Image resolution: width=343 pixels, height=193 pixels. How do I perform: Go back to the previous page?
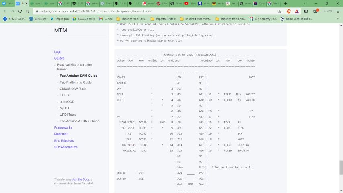5,11
